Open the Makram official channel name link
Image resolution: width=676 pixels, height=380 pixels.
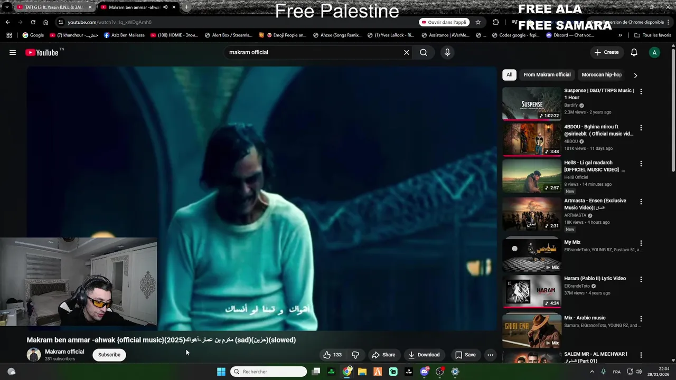(x=64, y=351)
